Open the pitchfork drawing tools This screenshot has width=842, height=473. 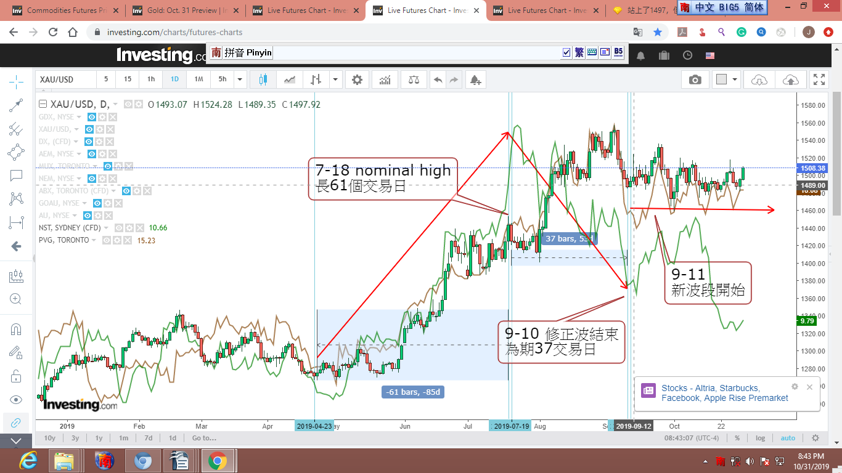tap(17, 129)
